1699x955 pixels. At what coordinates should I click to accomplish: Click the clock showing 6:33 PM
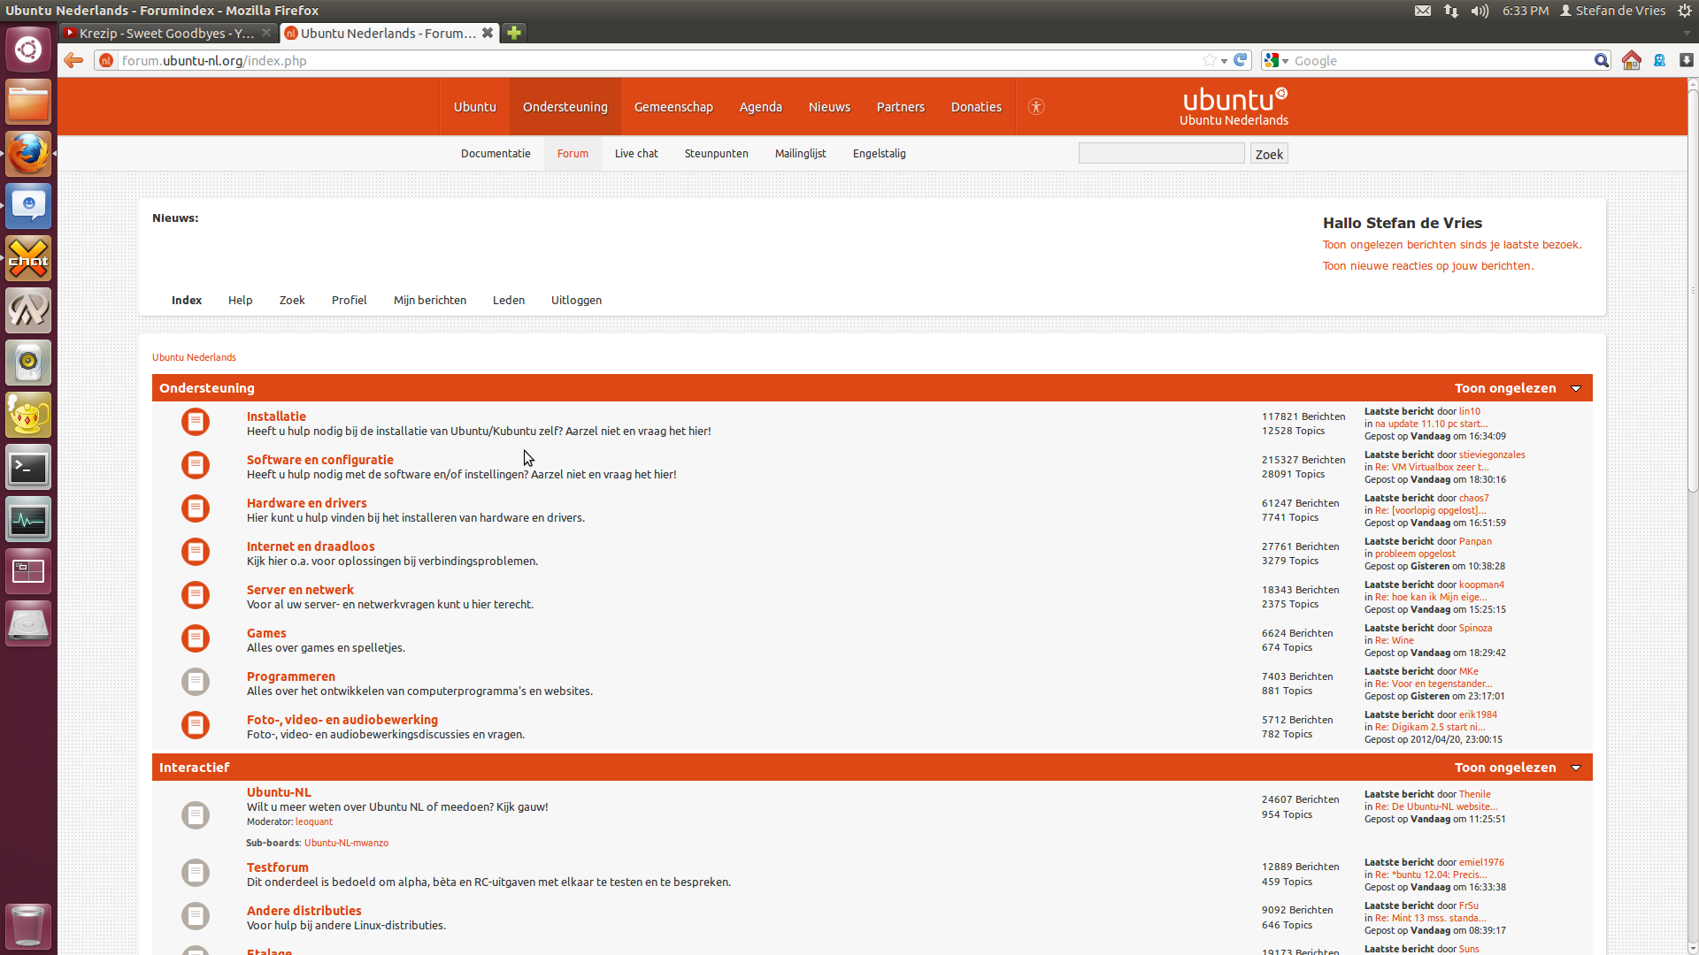1525,11
